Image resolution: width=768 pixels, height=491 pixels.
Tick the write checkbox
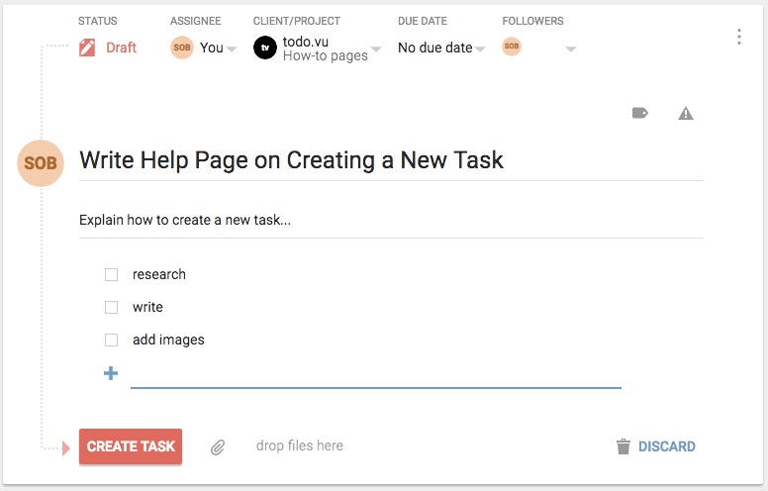coord(111,307)
